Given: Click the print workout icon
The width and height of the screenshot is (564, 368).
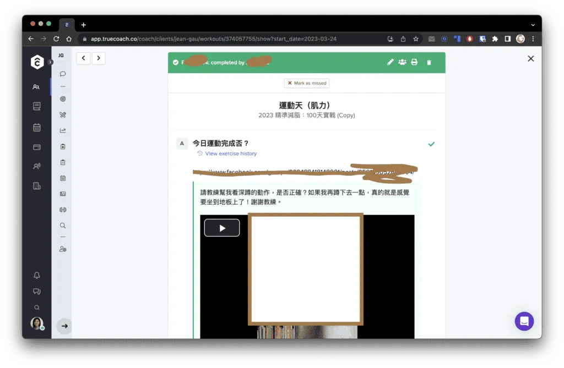Looking at the screenshot, I should coord(414,63).
